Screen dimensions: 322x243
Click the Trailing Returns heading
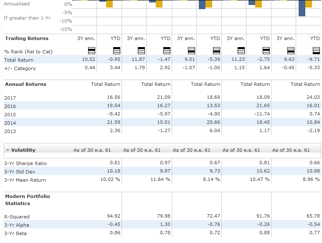27,38
